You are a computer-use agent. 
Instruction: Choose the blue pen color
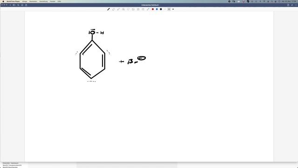coord(157,9)
